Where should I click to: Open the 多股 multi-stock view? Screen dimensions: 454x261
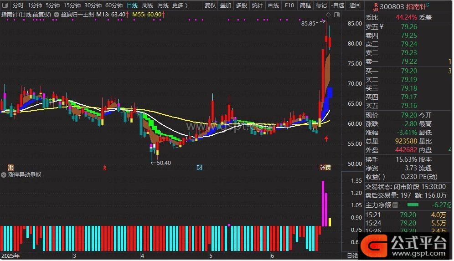242,5
